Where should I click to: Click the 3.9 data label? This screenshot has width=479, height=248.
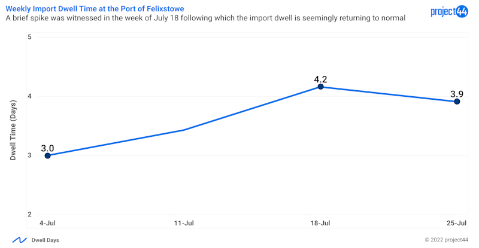[457, 93]
